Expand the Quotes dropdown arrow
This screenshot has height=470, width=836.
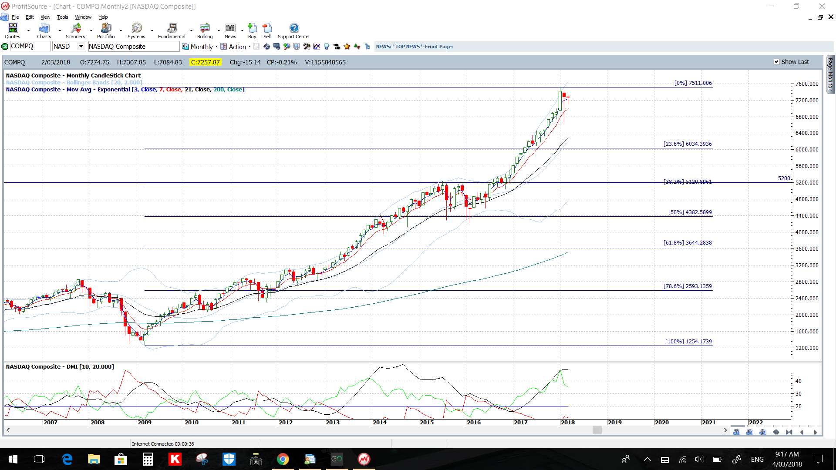click(28, 31)
